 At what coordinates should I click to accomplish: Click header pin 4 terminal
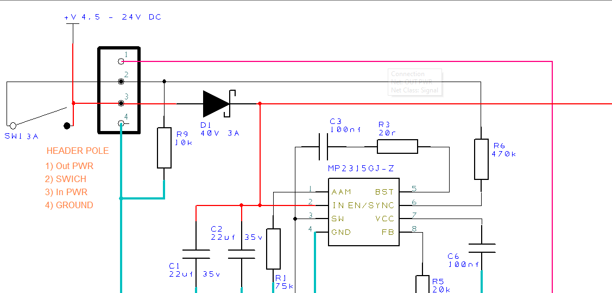(121, 124)
